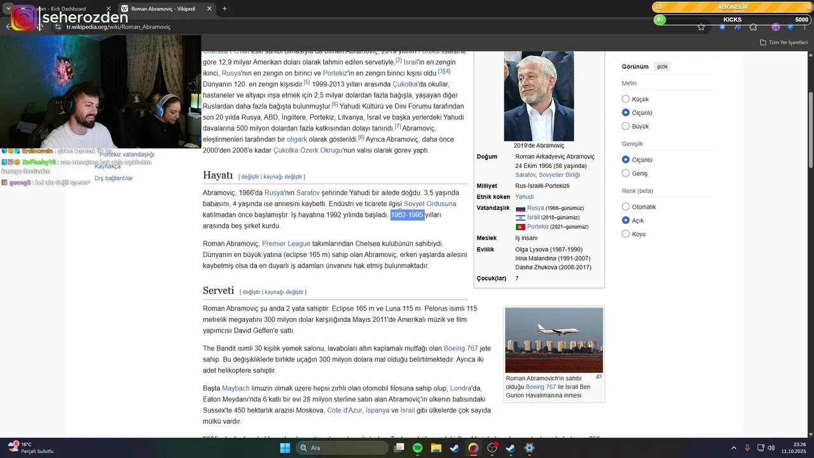Open File Explorer from the taskbar
The image size is (814, 458).
click(x=436, y=448)
